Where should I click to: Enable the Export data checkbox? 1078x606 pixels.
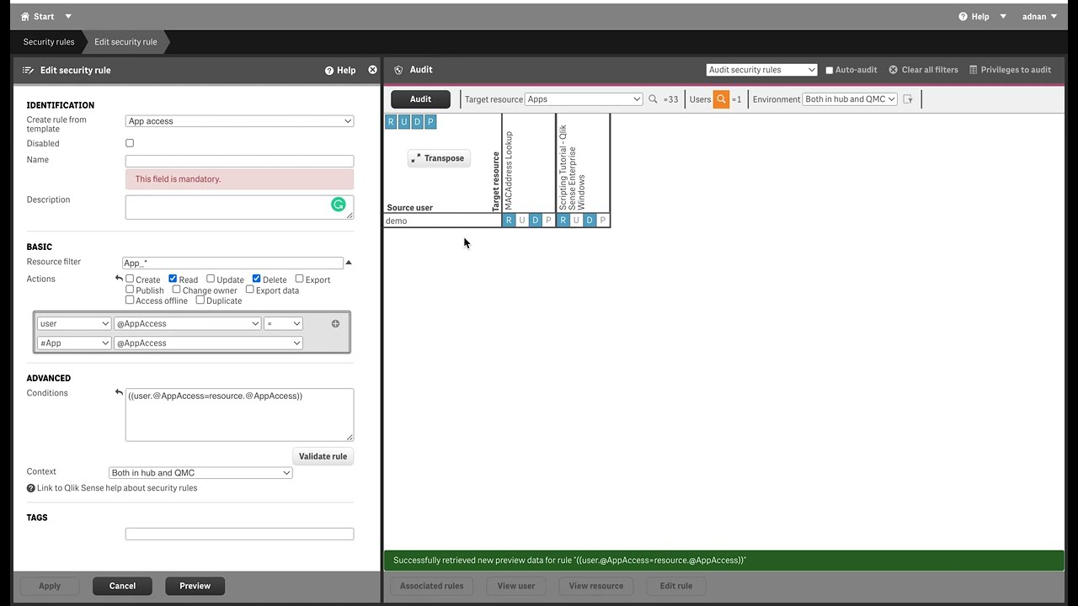[249, 290]
